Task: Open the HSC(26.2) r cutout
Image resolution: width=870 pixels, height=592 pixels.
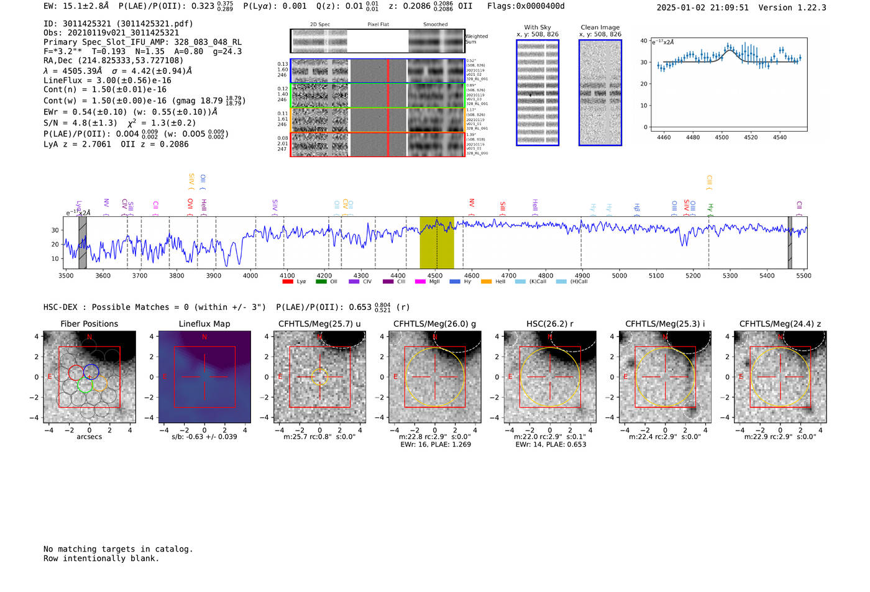Action: [550, 377]
